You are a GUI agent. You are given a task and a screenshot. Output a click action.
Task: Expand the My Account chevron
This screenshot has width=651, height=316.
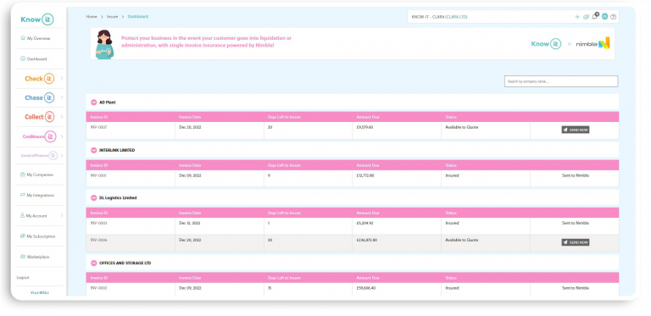coord(62,216)
